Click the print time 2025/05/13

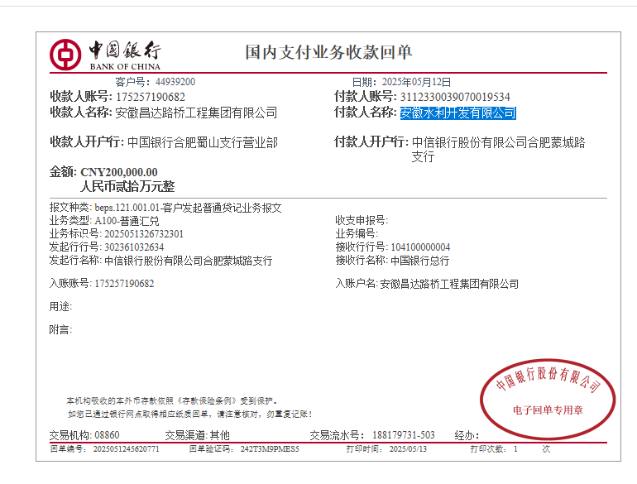coord(408,449)
